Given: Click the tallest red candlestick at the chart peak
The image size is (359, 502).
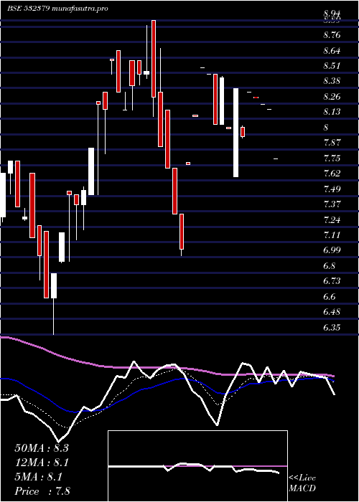Looking at the screenshot, I should click(x=154, y=59).
